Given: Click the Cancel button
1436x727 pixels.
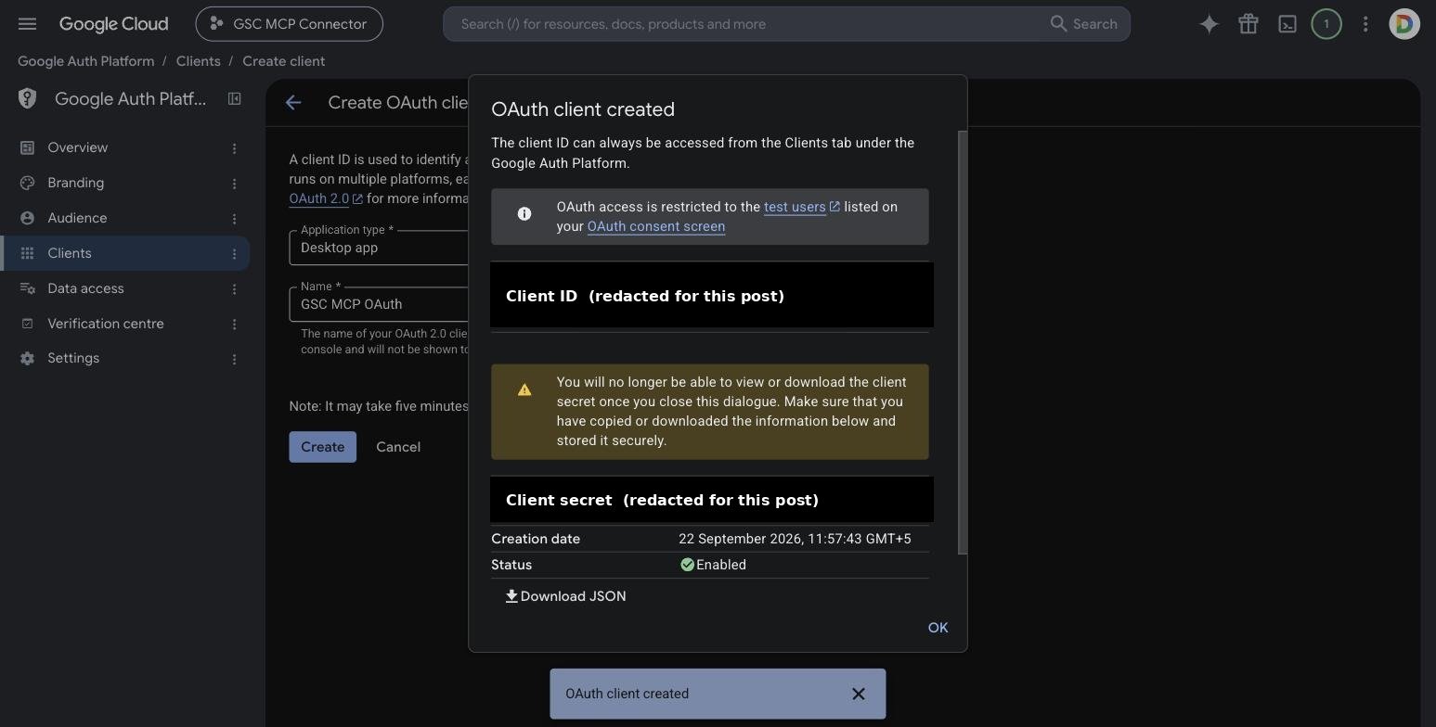Looking at the screenshot, I should click(x=398, y=447).
